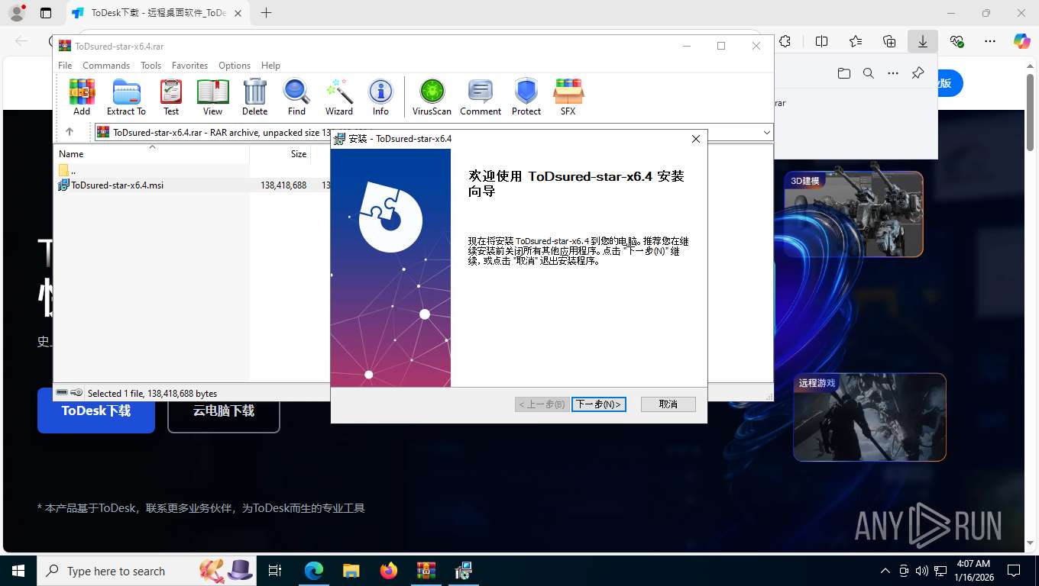Open the Help menu in WinRAR

270,66
